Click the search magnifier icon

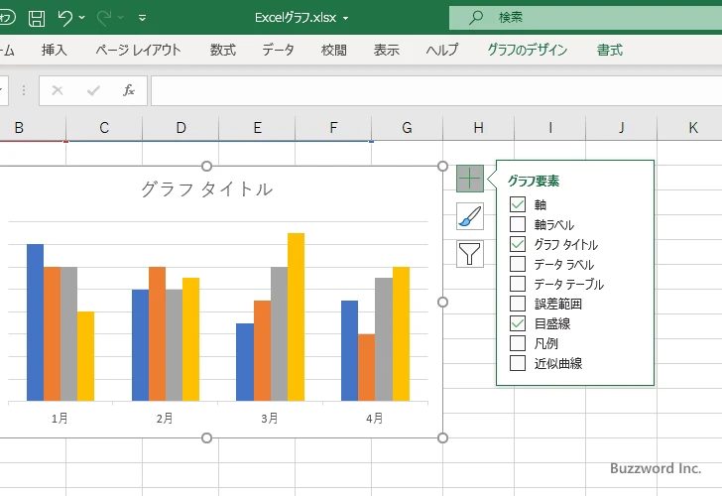476,18
